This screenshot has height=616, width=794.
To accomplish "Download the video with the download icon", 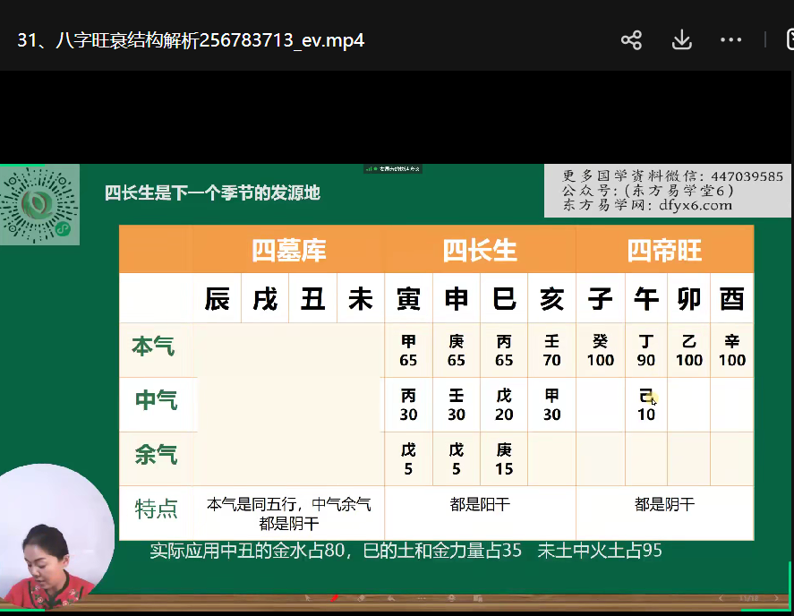I will click(681, 40).
